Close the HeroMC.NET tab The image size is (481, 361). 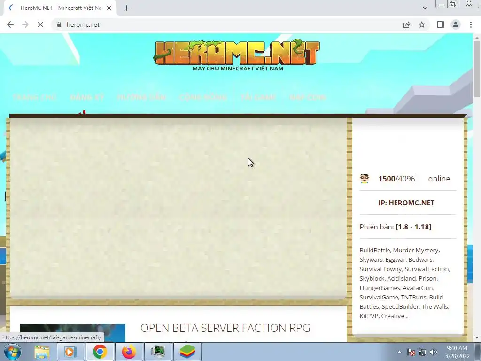pos(109,8)
